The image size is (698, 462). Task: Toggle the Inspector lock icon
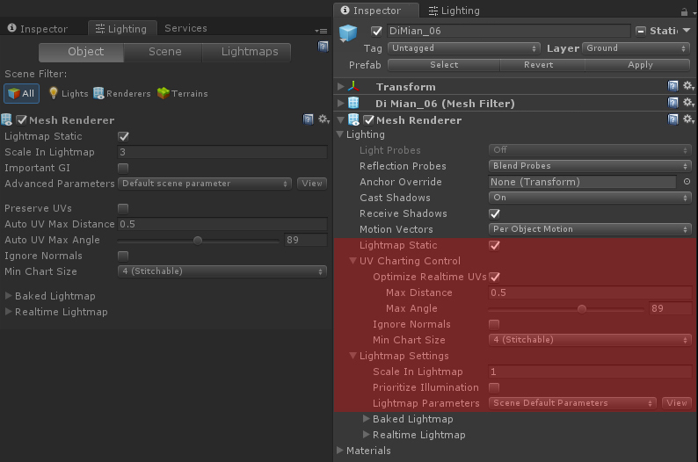pos(684,11)
